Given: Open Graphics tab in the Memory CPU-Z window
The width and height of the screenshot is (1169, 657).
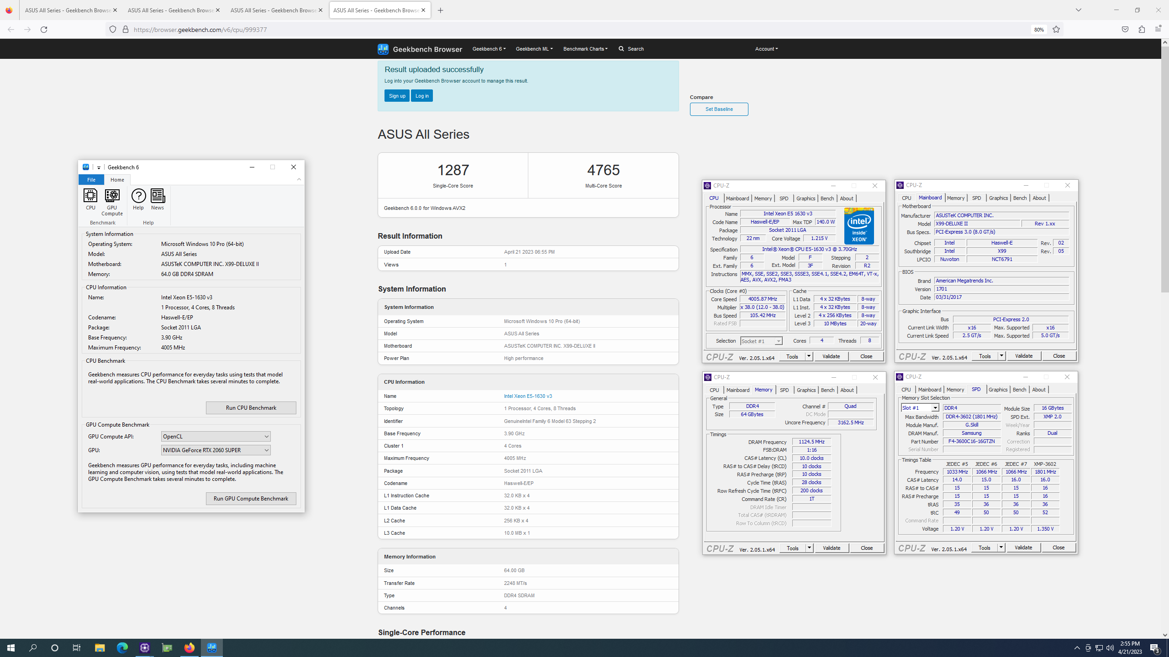Looking at the screenshot, I should point(806,390).
